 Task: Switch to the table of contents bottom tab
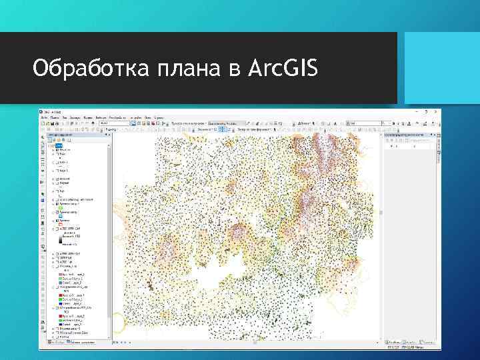[x=81, y=342]
